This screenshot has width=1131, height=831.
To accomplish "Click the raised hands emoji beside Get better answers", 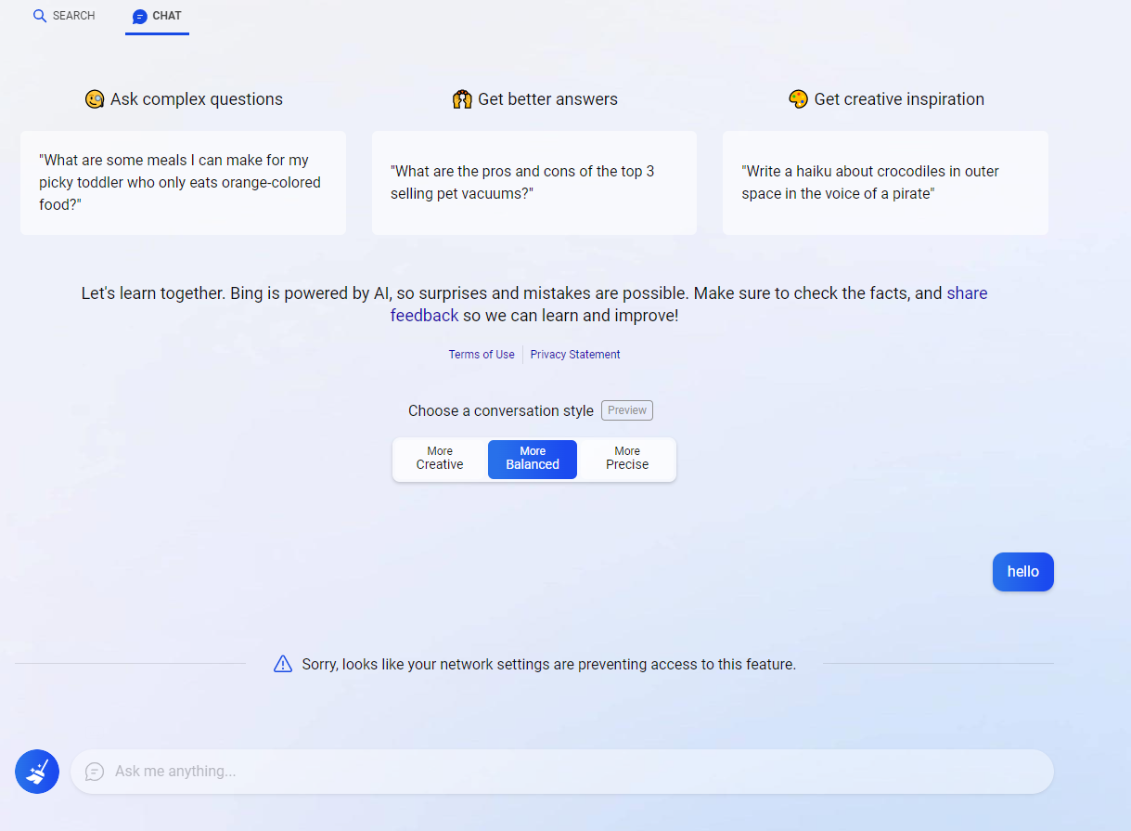I will click(x=462, y=99).
